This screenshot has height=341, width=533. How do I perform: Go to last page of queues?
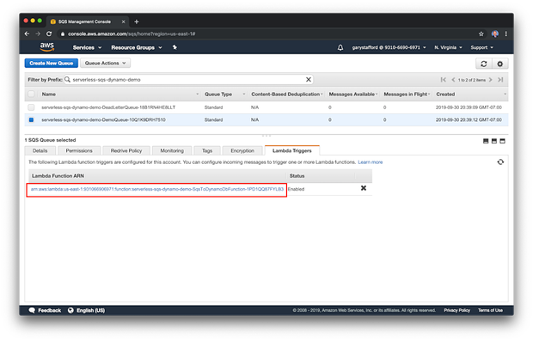click(x=500, y=80)
